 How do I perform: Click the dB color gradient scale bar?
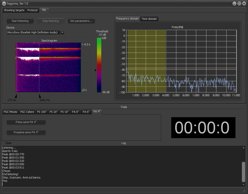tap(99, 65)
